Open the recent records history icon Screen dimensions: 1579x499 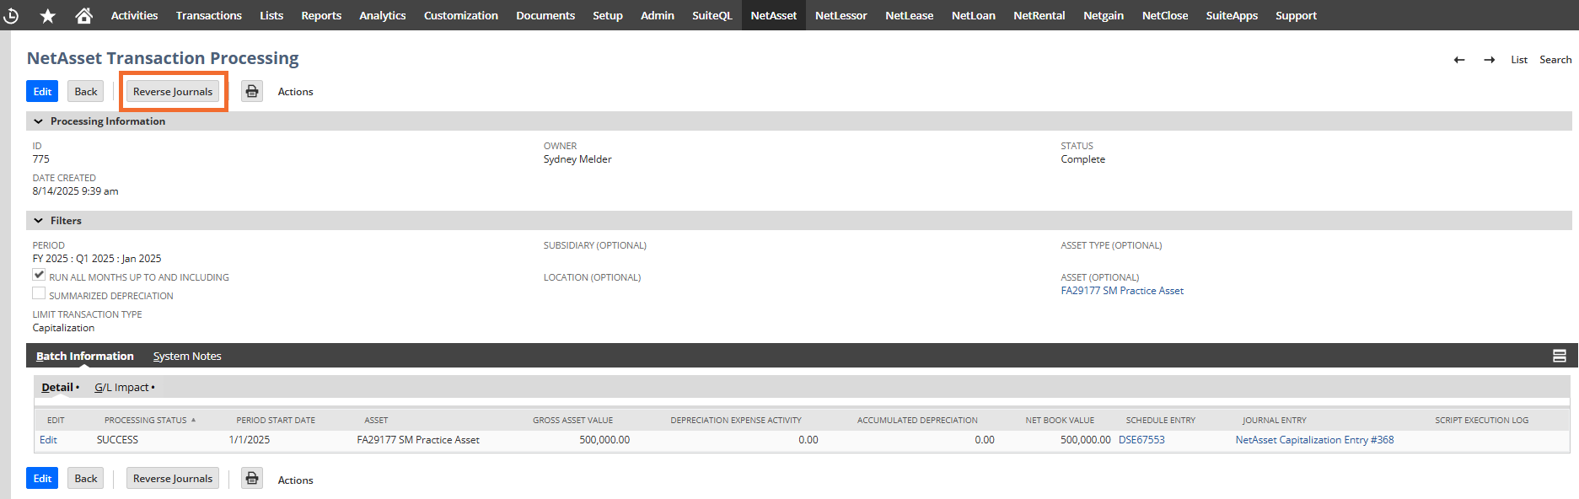11,15
